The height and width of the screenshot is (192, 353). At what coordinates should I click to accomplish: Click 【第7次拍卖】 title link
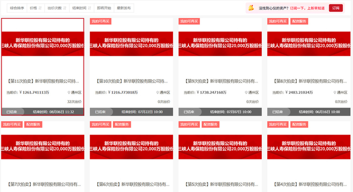(x=44, y=184)
